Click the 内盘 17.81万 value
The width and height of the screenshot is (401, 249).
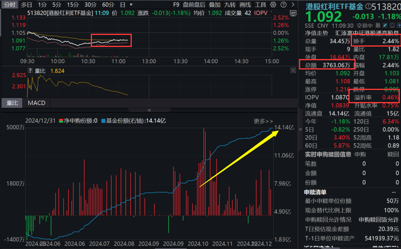[x=389, y=57]
